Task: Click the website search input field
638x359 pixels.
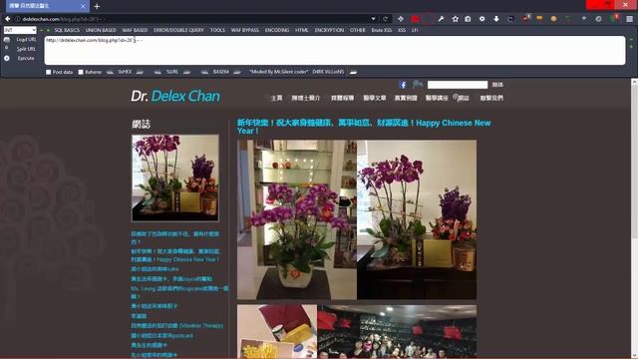Action: click(458, 85)
